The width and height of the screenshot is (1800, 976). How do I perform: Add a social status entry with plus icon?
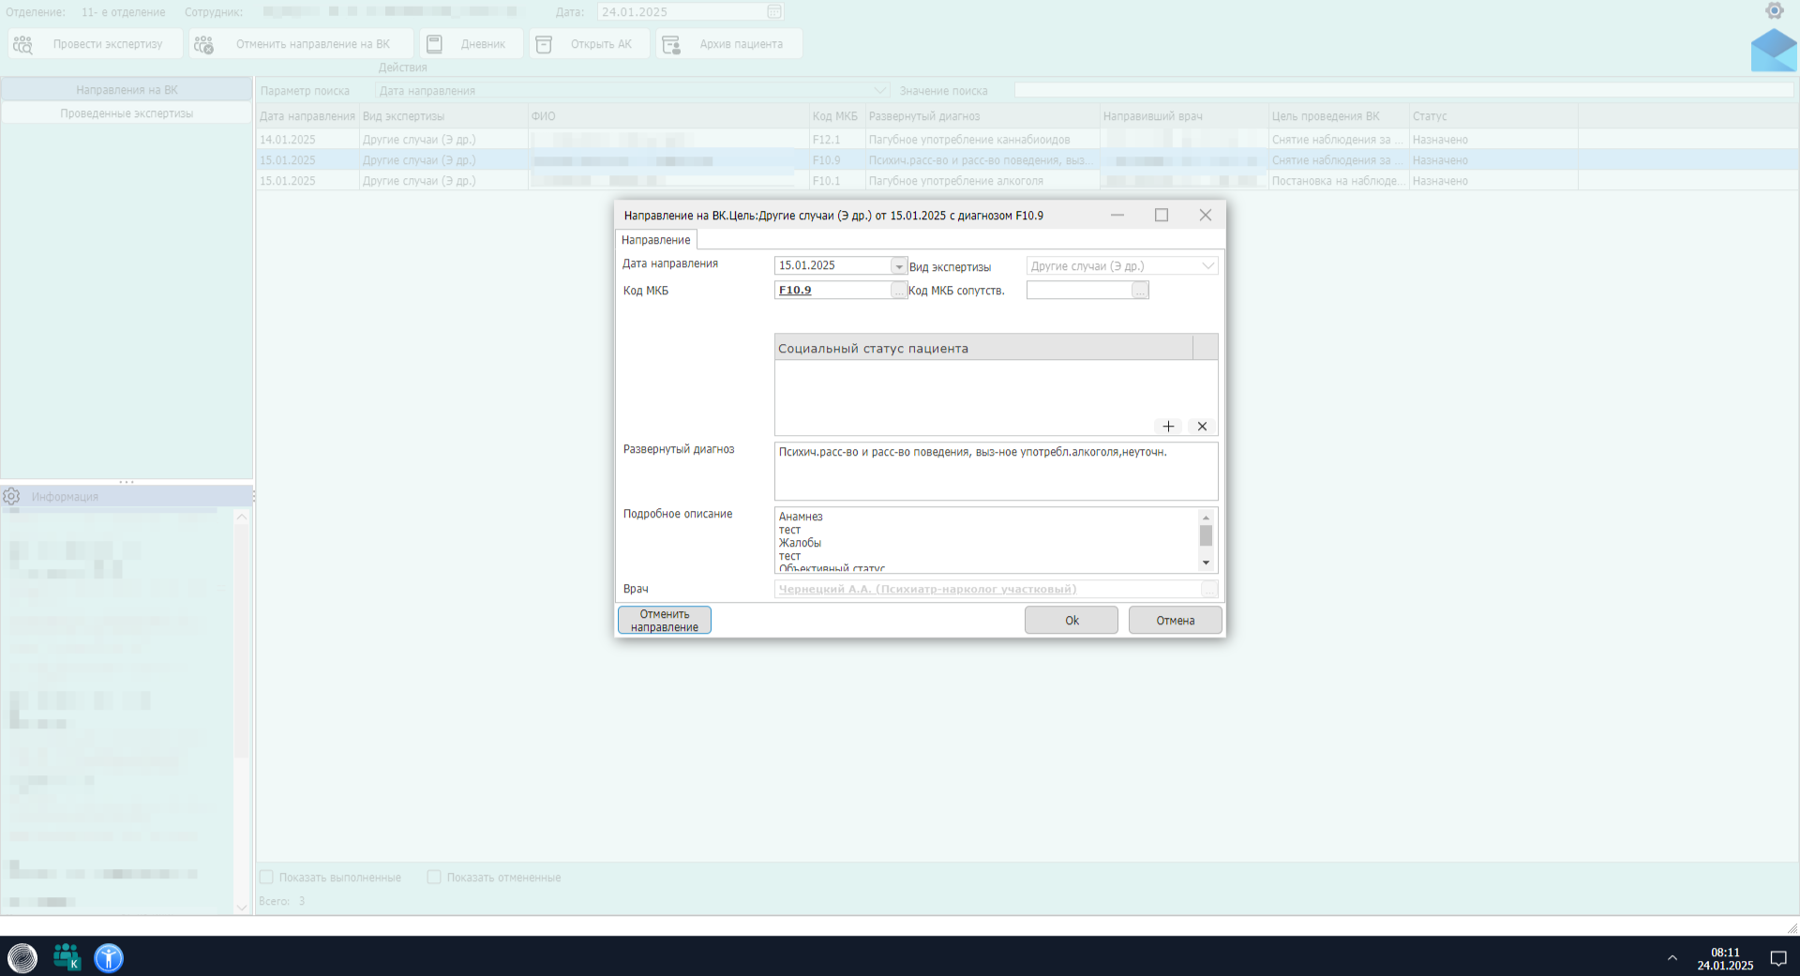click(1168, 427)
